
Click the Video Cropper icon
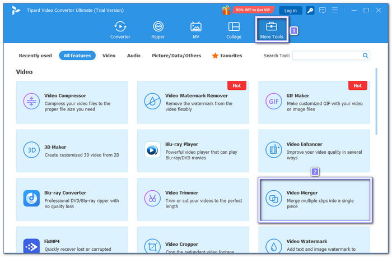point(152,246)
